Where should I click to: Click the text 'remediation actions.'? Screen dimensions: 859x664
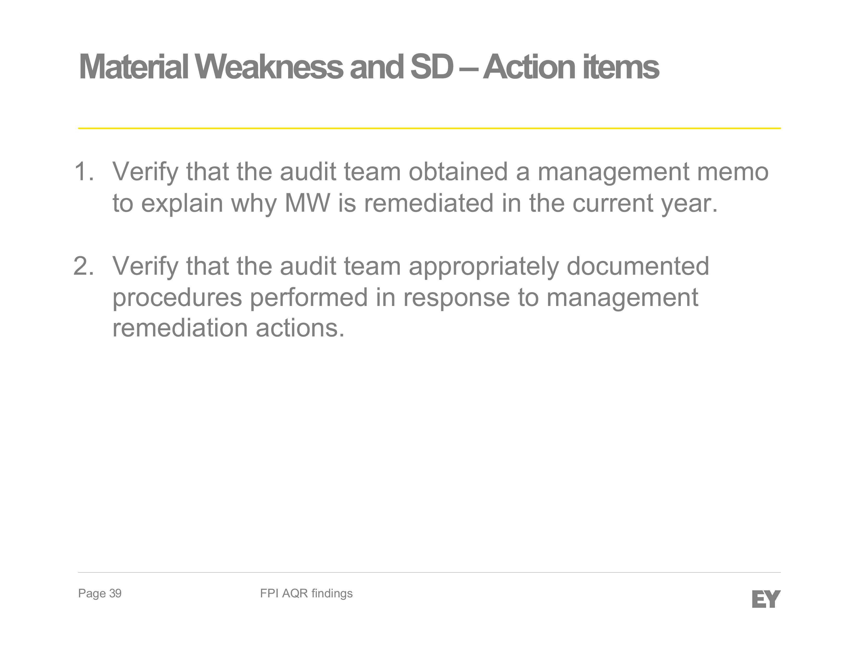pyautogui.click(x=229, y=328)
